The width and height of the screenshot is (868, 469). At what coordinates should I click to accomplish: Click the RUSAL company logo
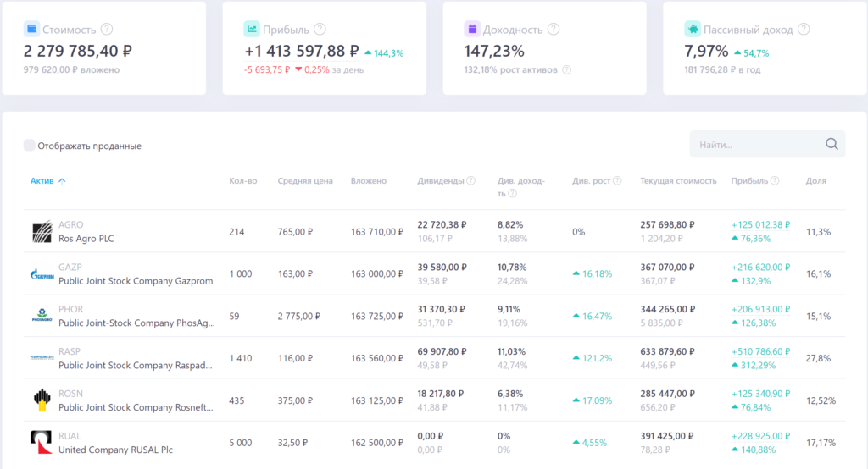pos(42,443)
